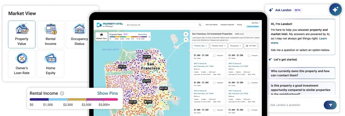The image size is (345, 116).
Task: Click the round sparkle Ask Landon launcher
Action: click(335, 9)
